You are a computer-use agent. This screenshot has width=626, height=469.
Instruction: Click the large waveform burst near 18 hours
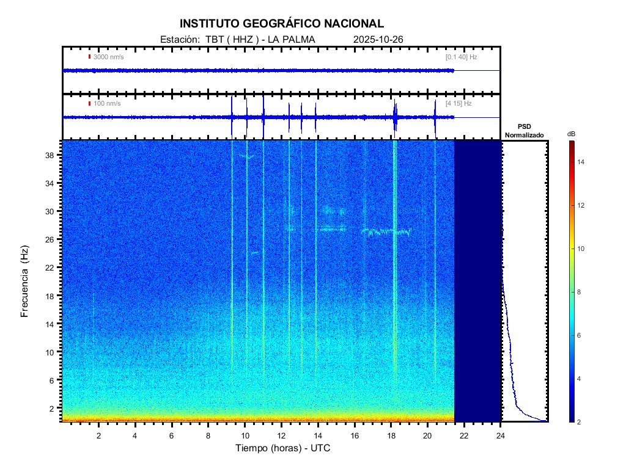tap(395, 117)
